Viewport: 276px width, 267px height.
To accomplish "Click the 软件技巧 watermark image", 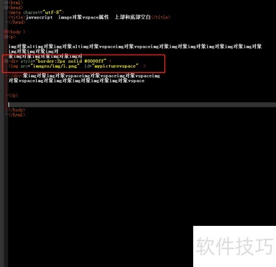I will coord(234,246).
